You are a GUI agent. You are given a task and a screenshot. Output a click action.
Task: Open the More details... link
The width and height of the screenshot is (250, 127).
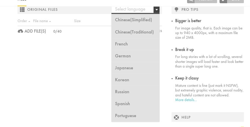point(186,100)
